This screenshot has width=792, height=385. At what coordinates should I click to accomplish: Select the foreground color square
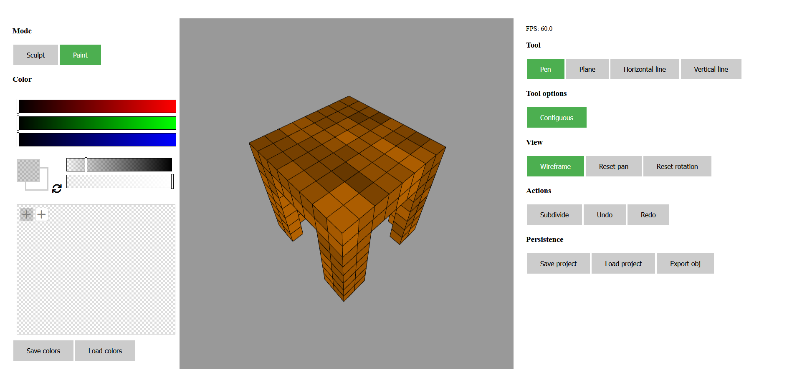pos(28,170)
